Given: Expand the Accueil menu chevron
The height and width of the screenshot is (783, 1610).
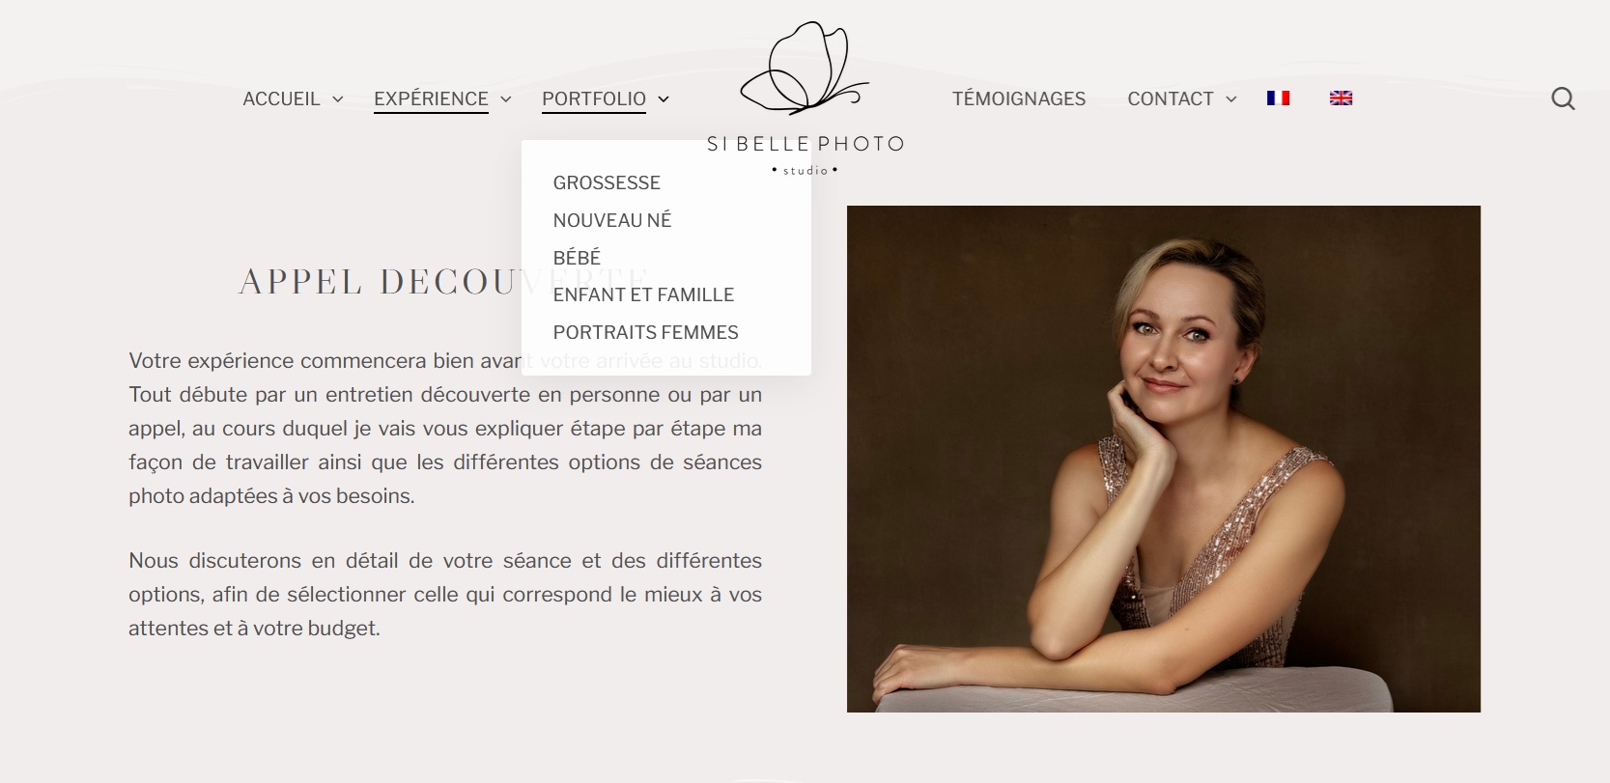Looking at the screenshot, I should click(338, 99).
